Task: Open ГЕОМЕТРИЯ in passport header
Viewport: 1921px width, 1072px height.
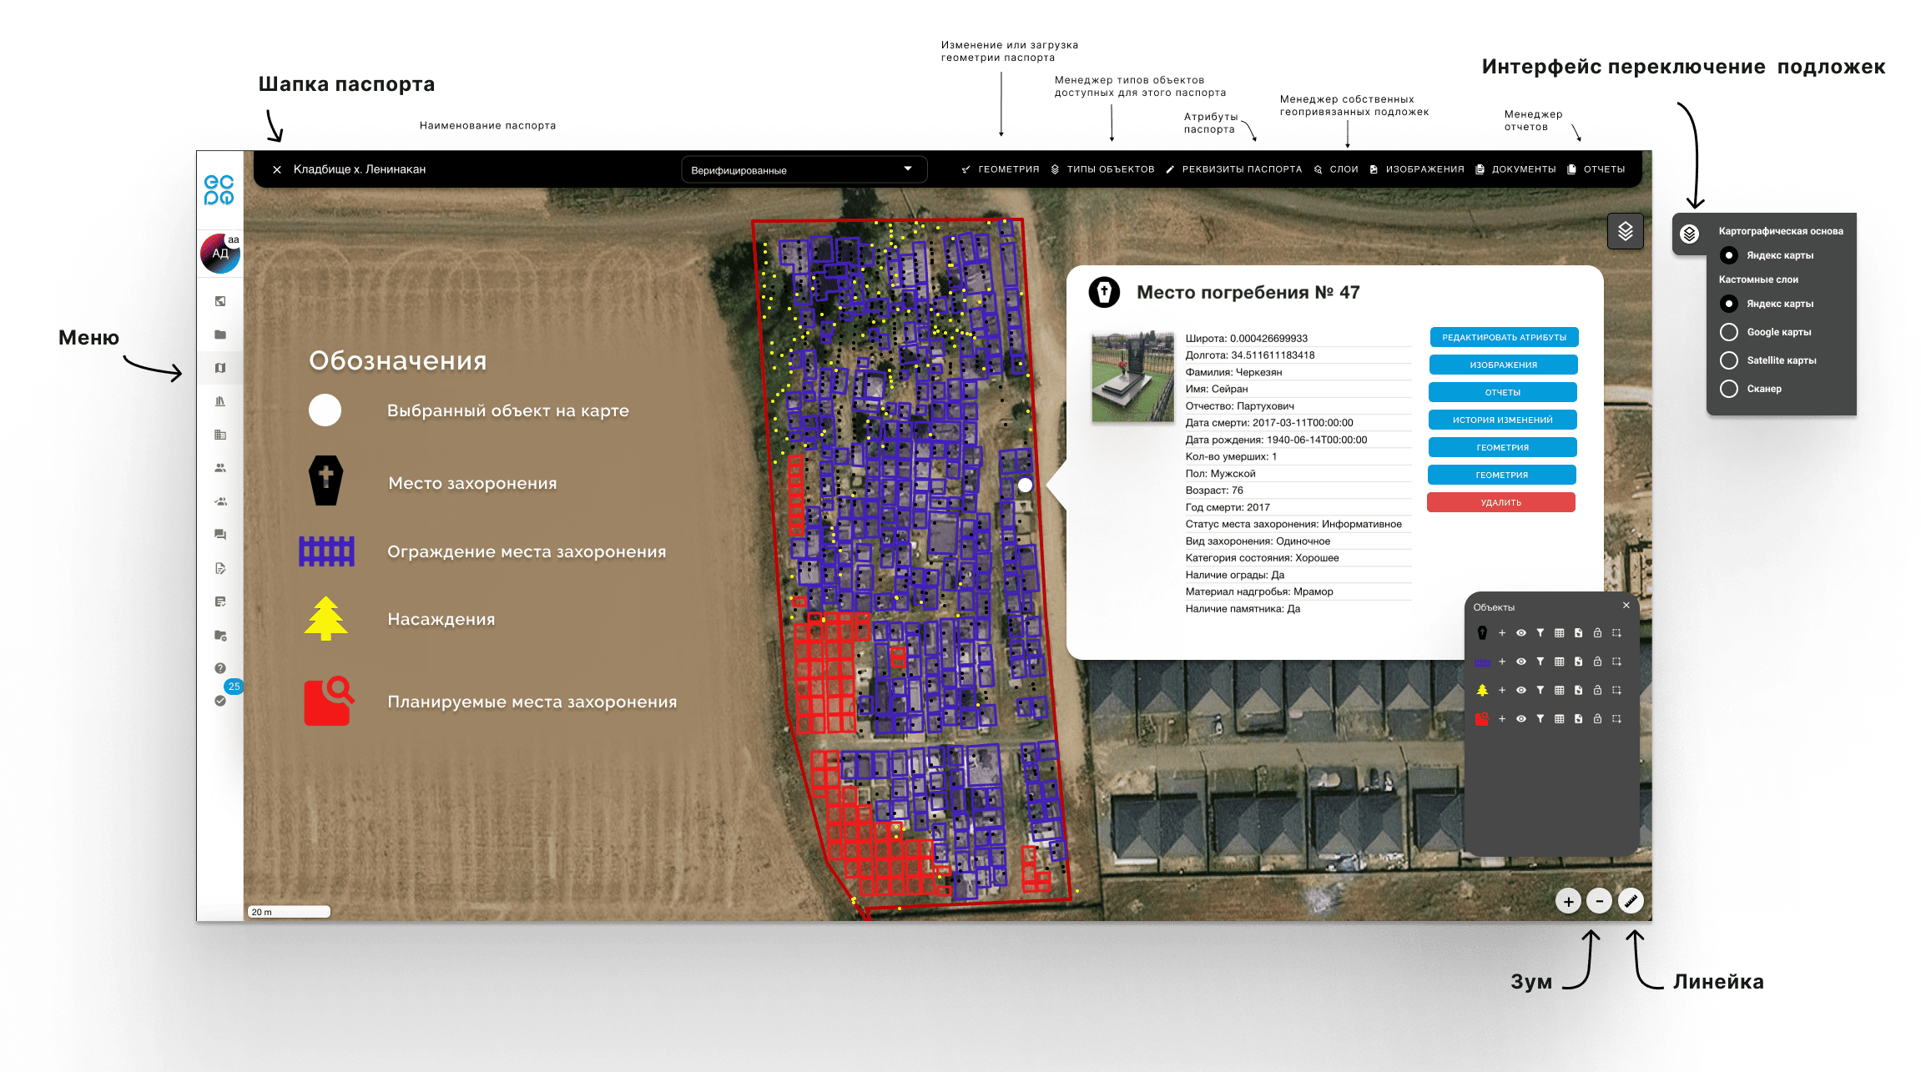Action: pos(1001,169)
